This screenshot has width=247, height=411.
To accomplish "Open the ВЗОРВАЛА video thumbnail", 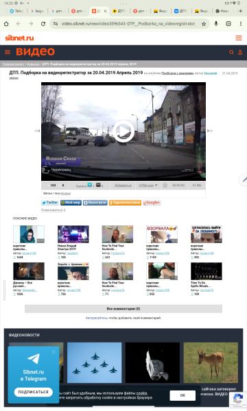I will click(162, 234).
